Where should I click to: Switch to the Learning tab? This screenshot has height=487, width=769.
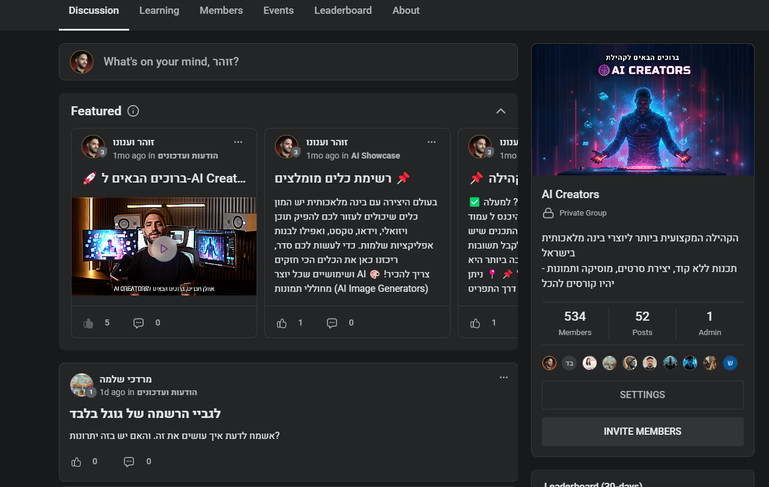point(159,11)
